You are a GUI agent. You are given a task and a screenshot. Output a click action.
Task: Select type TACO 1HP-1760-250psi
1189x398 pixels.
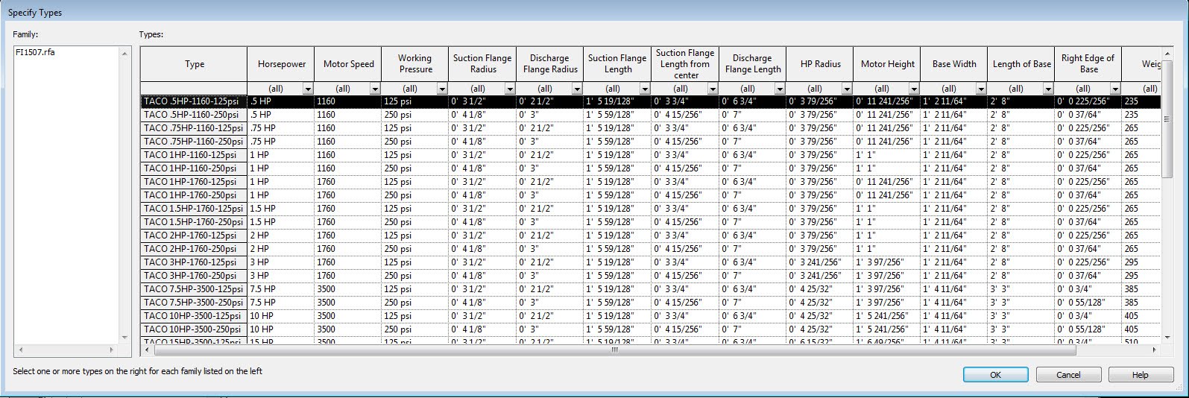pos(194,195)
